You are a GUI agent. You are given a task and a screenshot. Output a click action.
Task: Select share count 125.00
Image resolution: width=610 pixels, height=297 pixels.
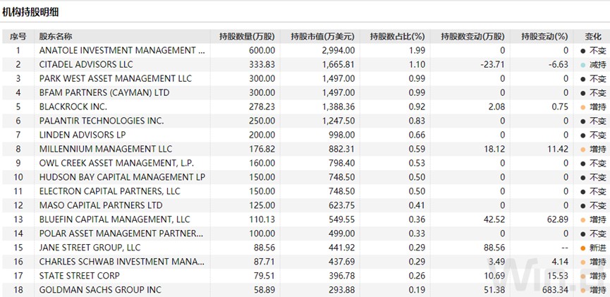click(x=262, y=205)
